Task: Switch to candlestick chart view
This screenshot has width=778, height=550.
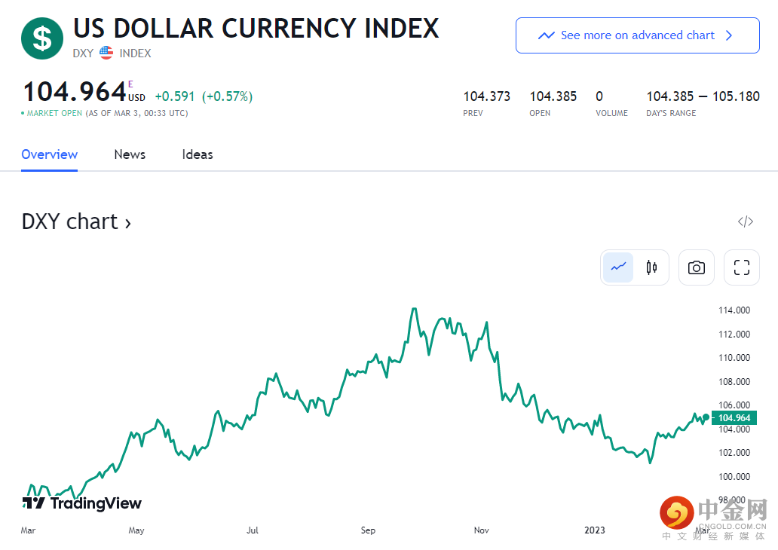Action: [x=651, y=267]
